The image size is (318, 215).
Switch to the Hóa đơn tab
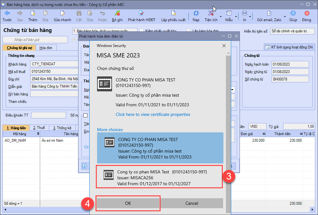(46, 48)
